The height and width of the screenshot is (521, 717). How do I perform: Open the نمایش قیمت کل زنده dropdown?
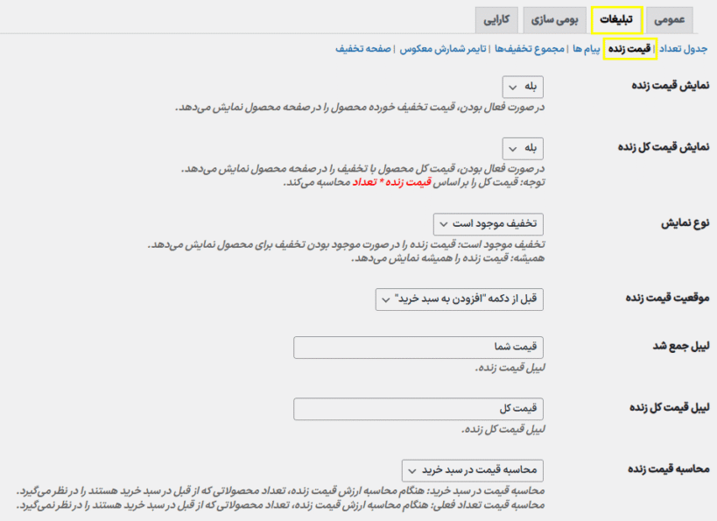[x=523, y=149]
